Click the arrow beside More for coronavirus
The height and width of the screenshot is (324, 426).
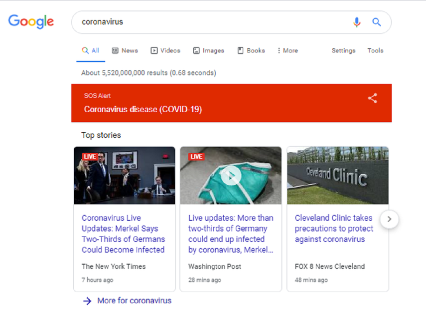pos(87,301)
